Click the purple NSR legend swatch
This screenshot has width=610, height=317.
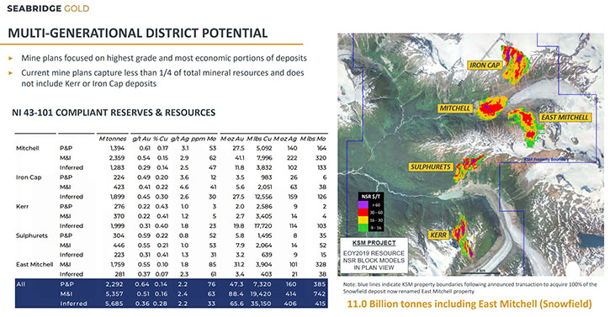point(363,204)
